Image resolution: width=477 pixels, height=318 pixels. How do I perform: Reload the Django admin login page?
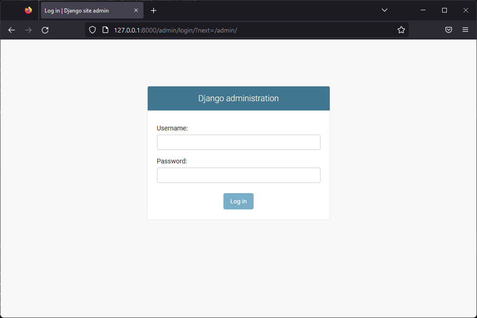coord(45,30)
